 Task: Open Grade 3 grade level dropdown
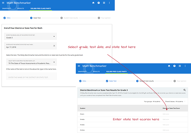(x=30, y=36)
